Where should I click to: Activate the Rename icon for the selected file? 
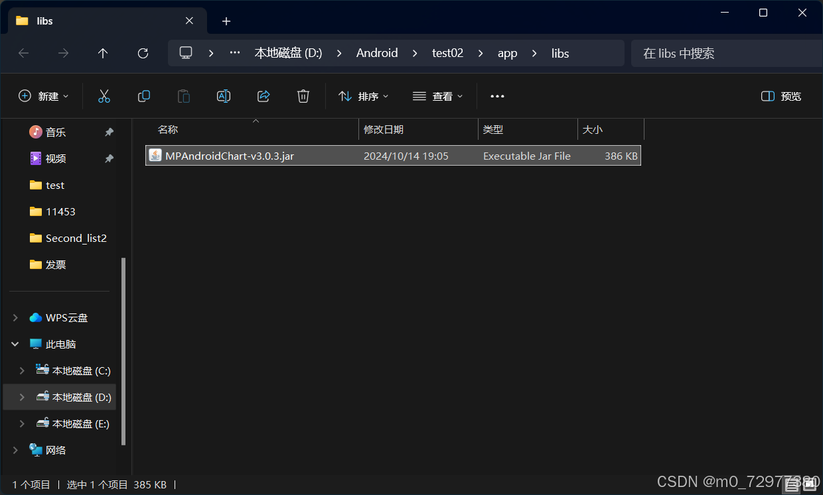click(x=224, y=96)
